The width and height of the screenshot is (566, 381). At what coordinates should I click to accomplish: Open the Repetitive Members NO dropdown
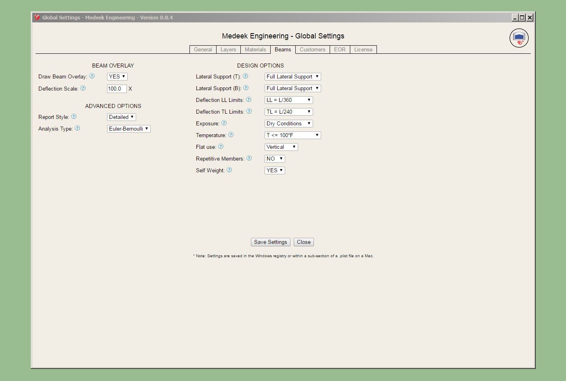275,159
